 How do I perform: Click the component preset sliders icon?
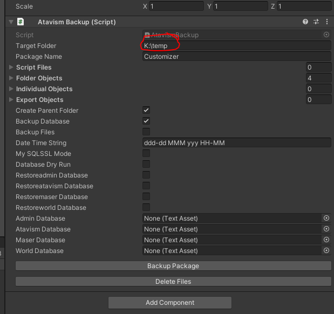coord(316,22)
